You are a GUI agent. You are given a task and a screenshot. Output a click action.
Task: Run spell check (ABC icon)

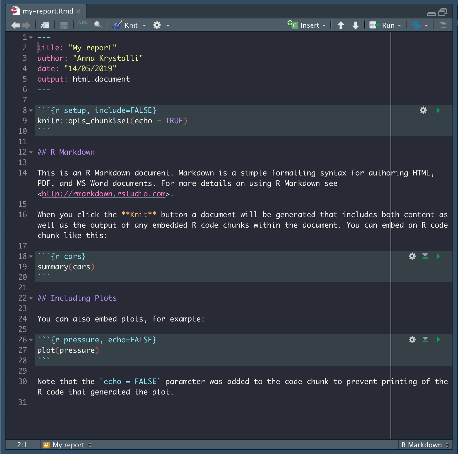pos(83,25)
